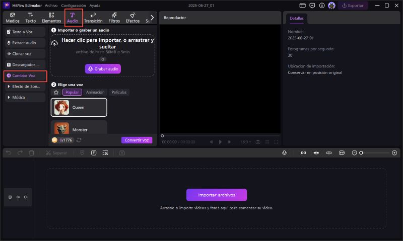403x241 pixels.
Task: Open the 16:9 aspect ratio dropdown
Action: (246, 142)
